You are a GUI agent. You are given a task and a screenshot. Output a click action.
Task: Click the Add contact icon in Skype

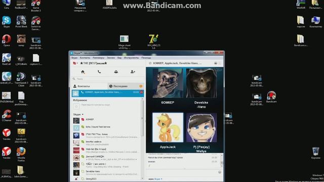[133, 72]
